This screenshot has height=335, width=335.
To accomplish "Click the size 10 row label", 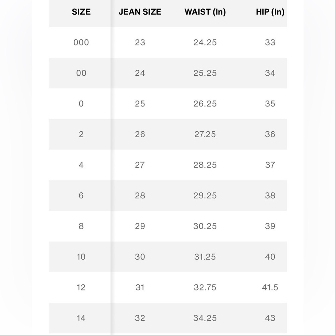I will (x=81, y=257).
